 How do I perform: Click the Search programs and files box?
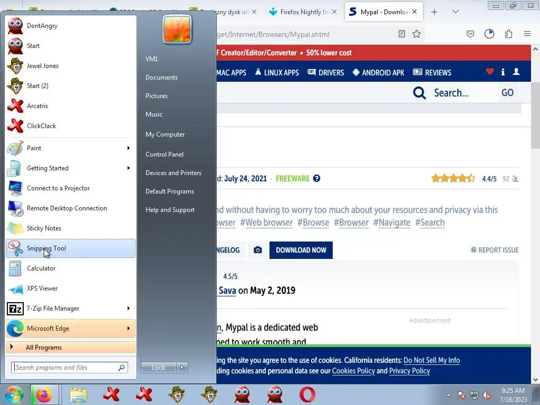(70, 368)
